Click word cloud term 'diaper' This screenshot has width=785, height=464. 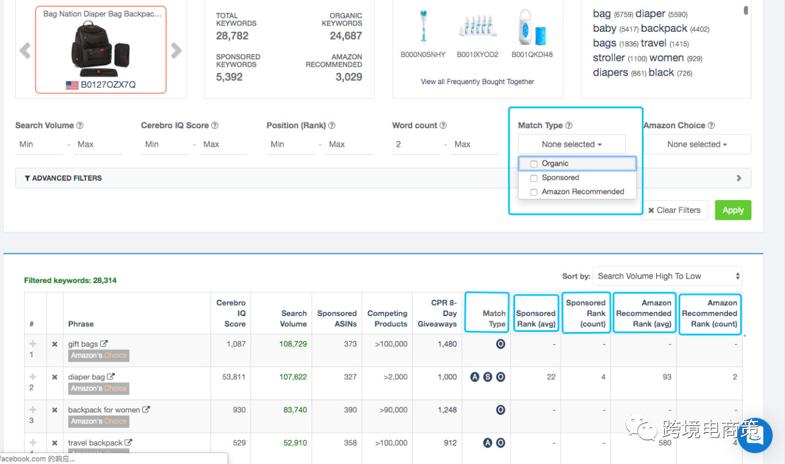[650, 14]
